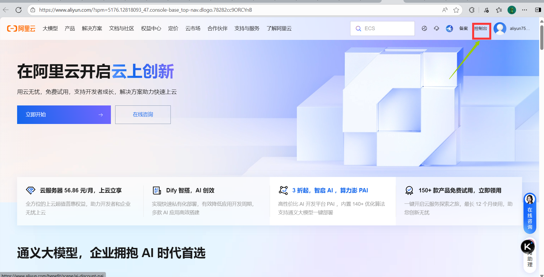Viewport: 544px width, 277px height.
Task: Open the 文档与社区 navigation menu
Action: point(121,28)
